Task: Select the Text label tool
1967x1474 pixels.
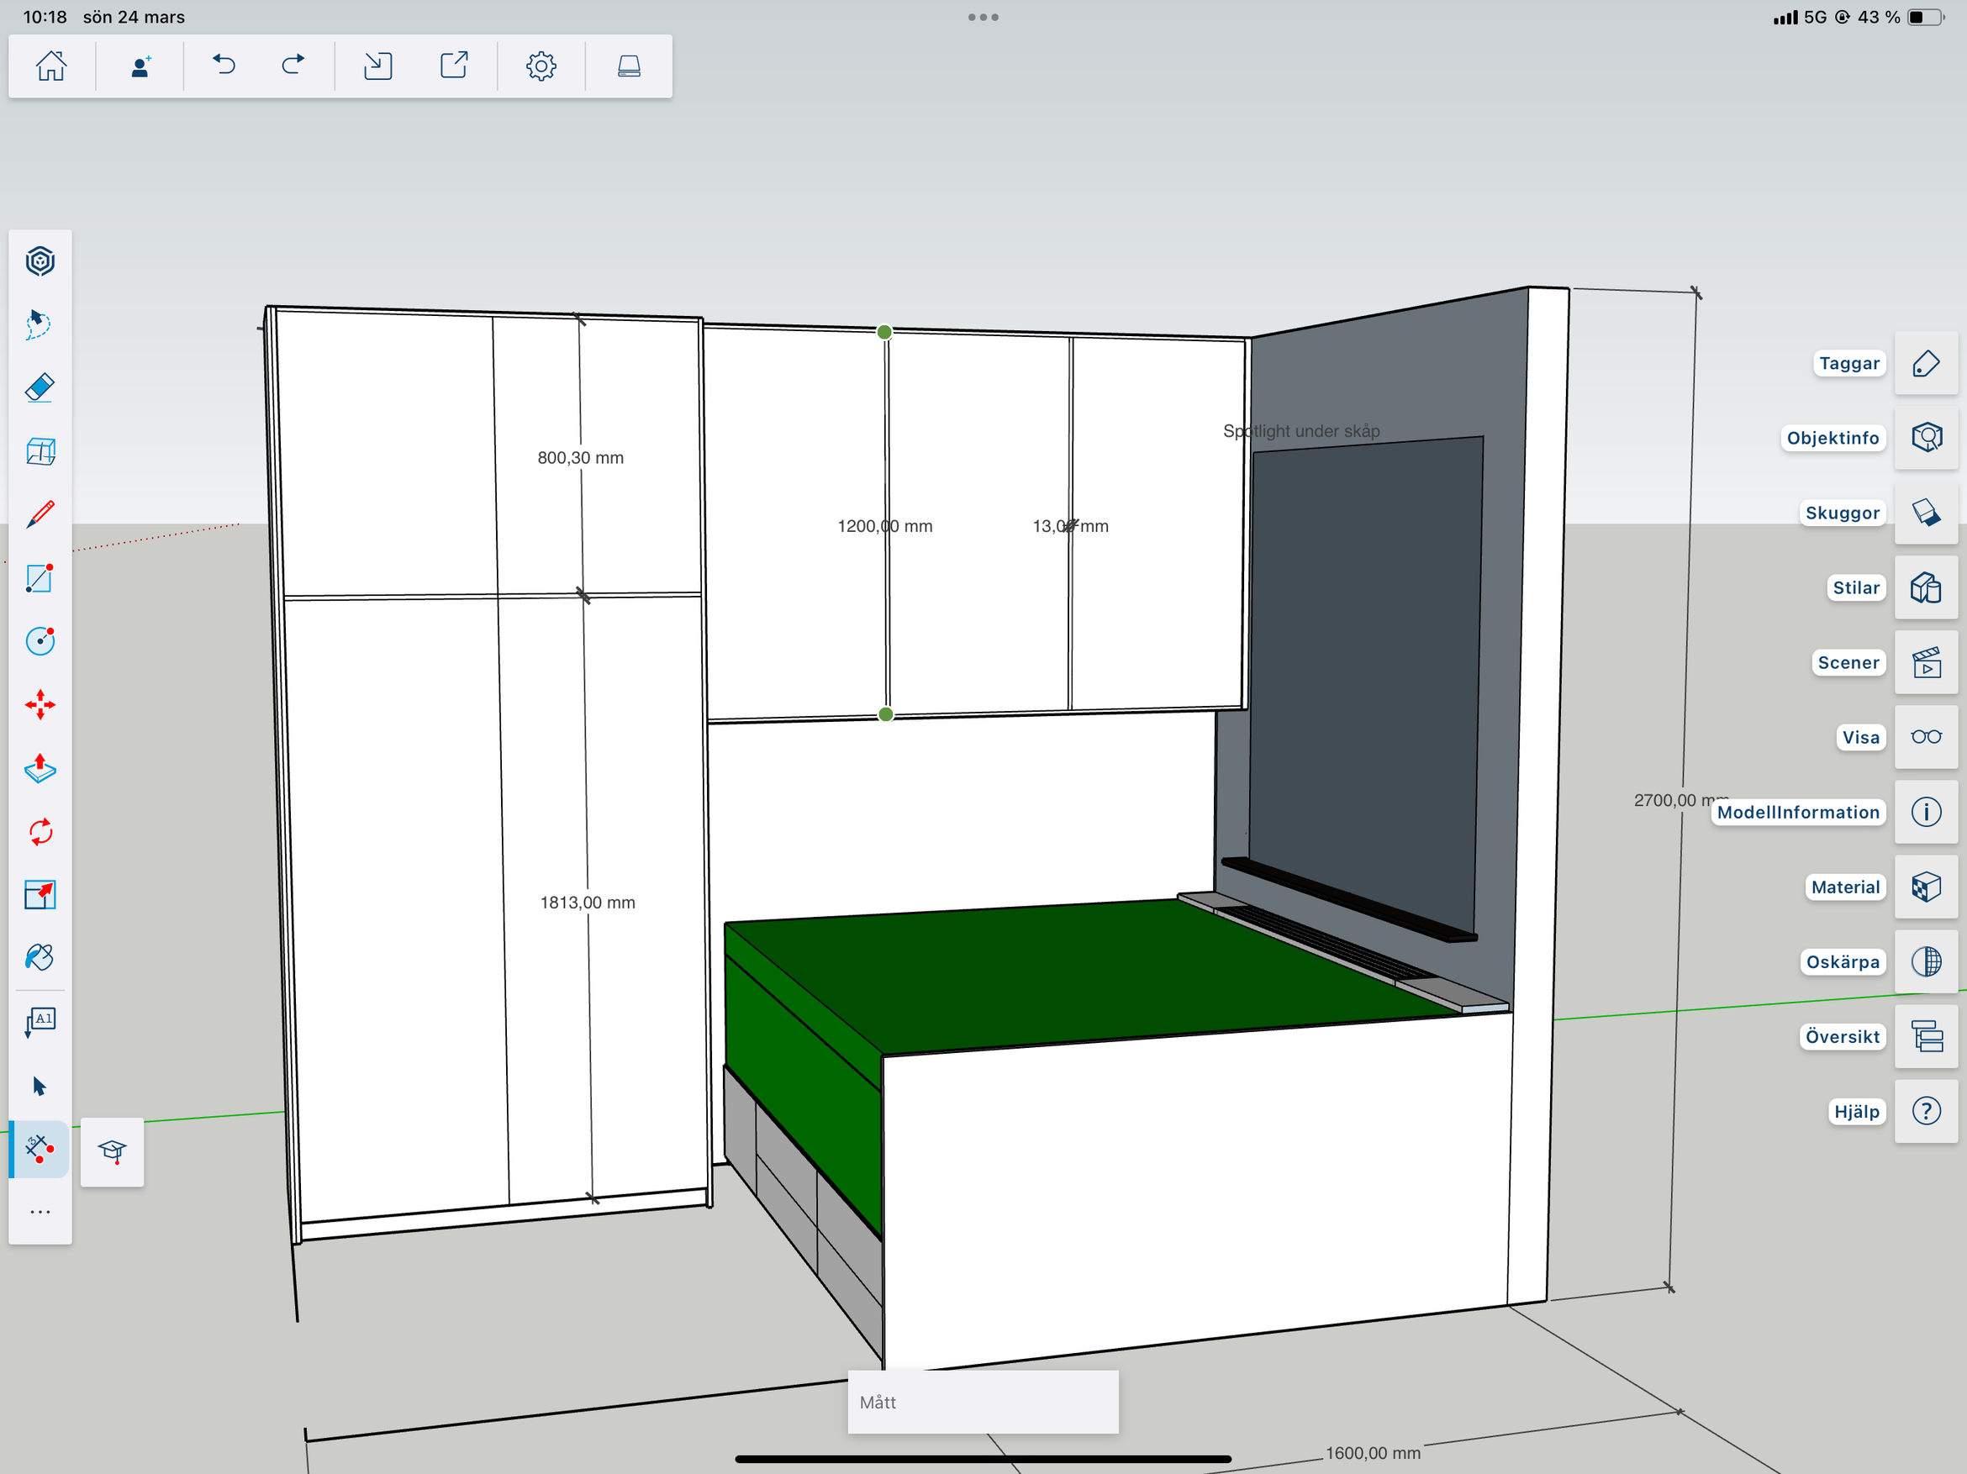Action: pyautogui.click(x=40, y=1023)
